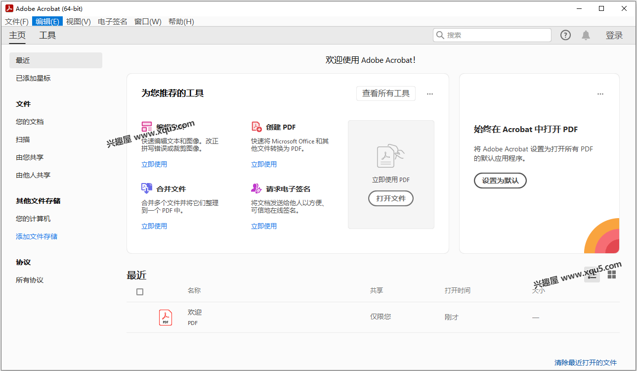Open the 电子签名 menu

pos(113,21)
